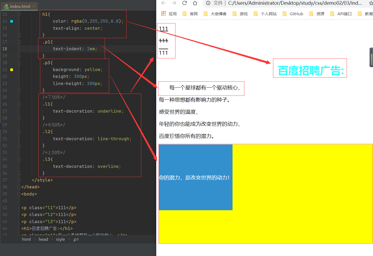373x256 pixels.
Task: Collapse the .p1 rule fold at line 17
Action: pyautogui.click(x=19, y=42)
